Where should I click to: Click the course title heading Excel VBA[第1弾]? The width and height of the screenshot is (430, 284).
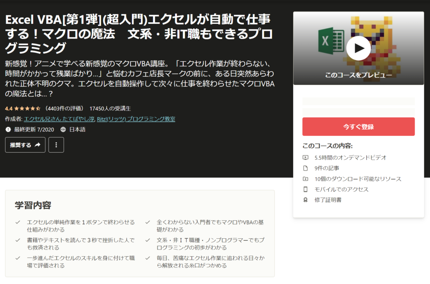tap(139, 34)
